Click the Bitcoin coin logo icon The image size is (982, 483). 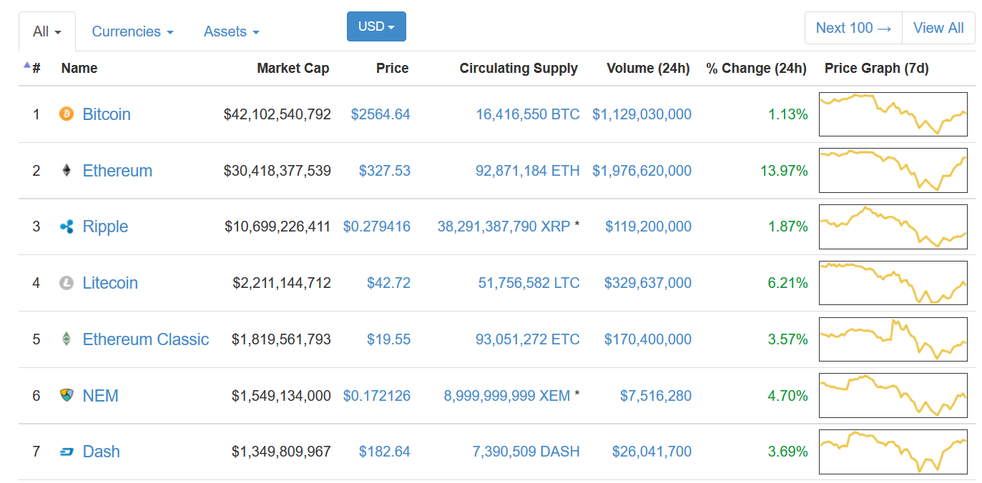(67, 114)
